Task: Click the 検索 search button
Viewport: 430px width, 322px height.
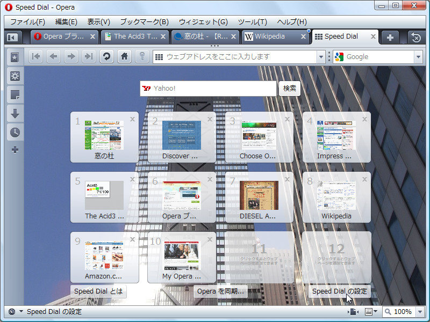Action: pos(290,89)
